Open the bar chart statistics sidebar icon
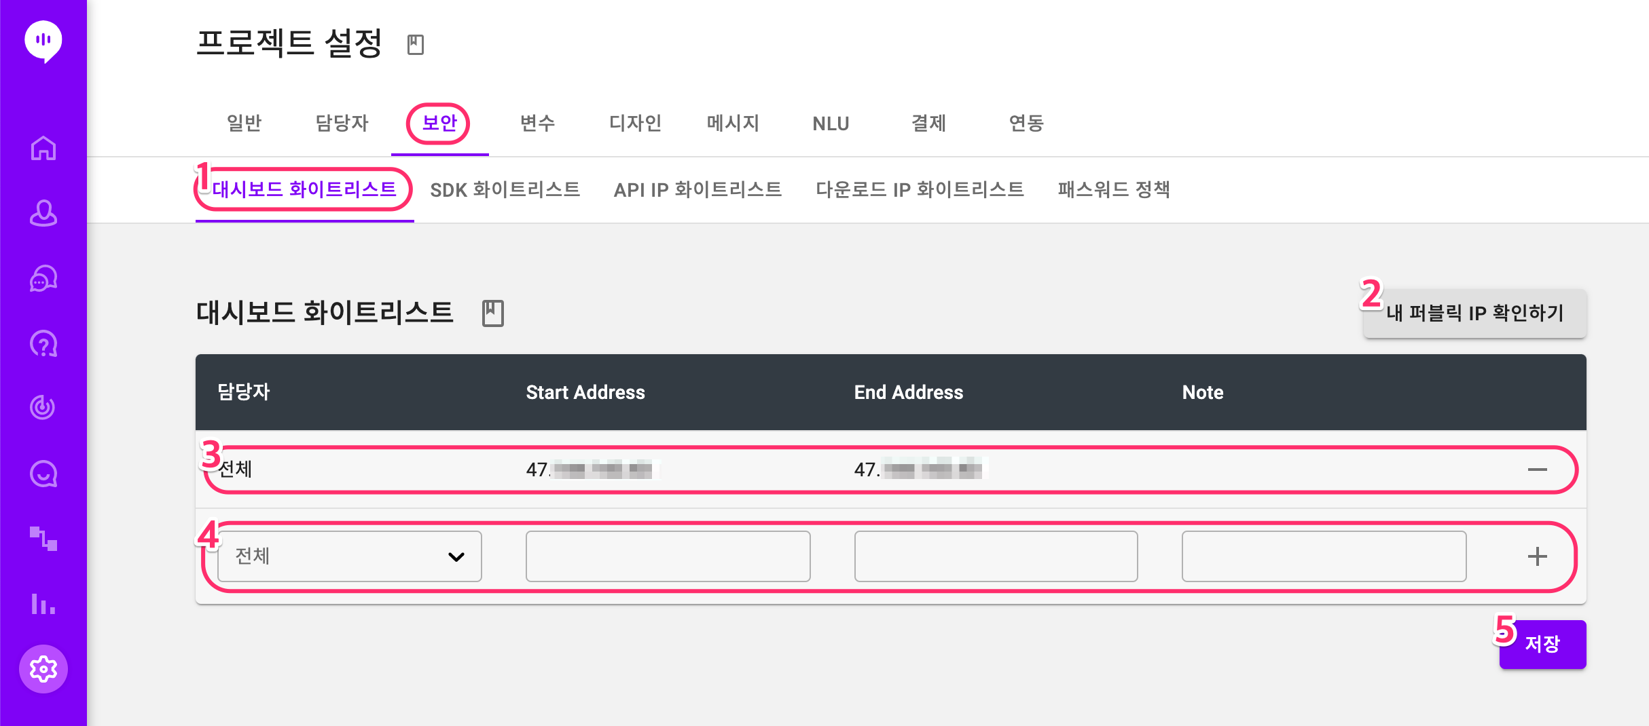The width and height of the screenshot is (1649, 726). (43, 603)
